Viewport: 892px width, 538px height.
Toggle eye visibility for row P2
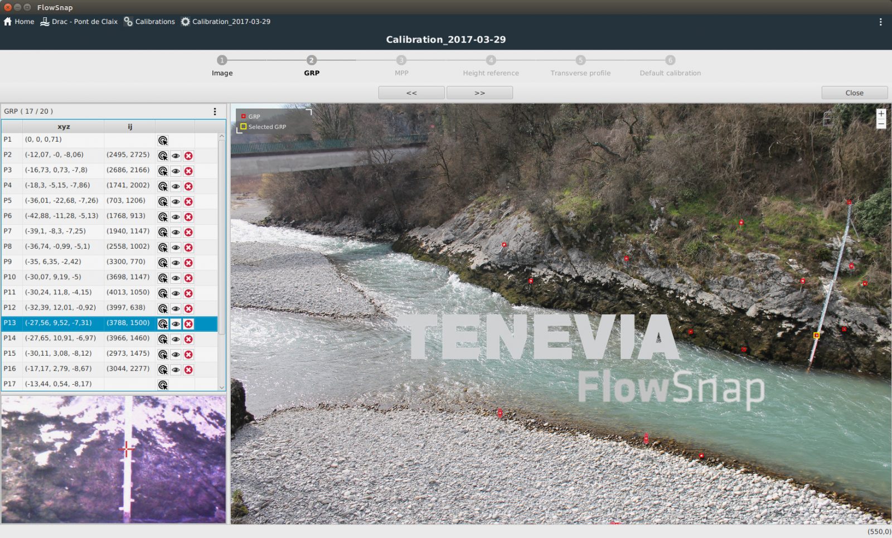tap(176, 156)
